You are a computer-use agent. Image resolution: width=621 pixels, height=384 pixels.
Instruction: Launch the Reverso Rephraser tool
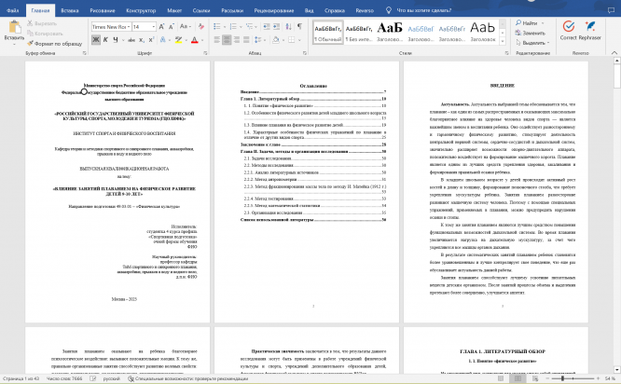(590, 31)
